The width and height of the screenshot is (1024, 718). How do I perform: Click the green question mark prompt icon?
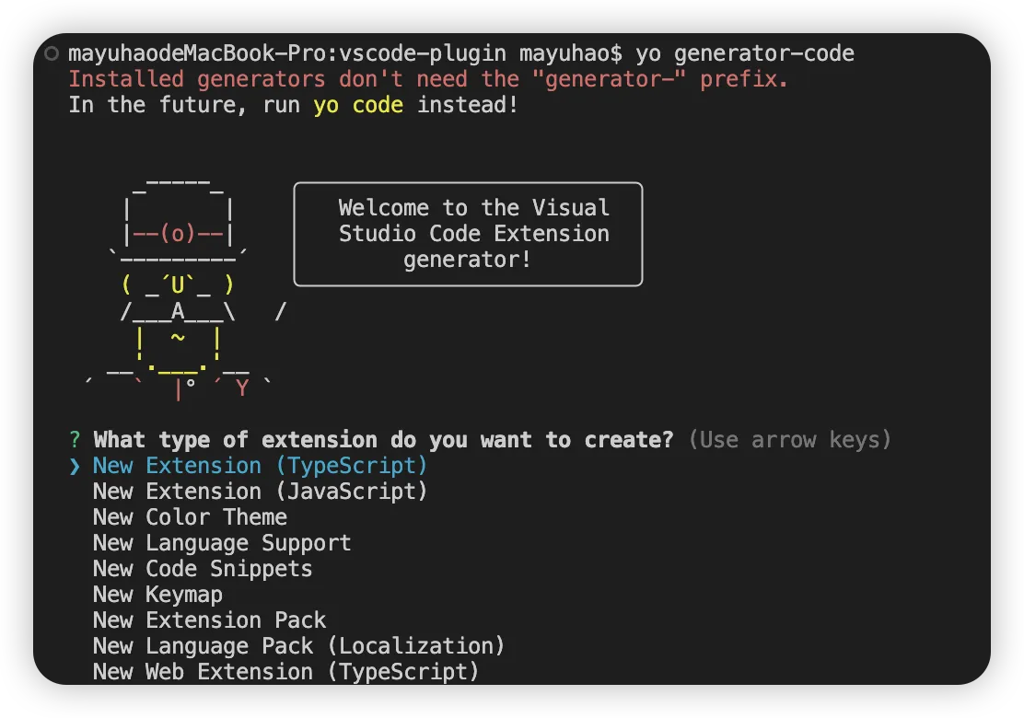(75, 440)
